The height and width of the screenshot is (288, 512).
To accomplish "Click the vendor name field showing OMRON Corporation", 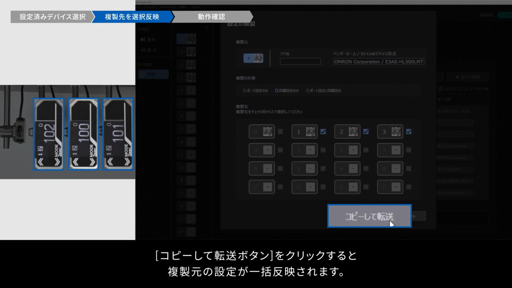I will point(378,62).
